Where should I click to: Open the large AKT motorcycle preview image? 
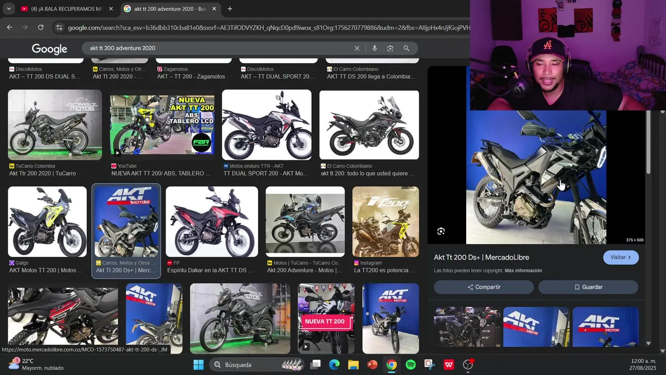(x=536, y=177)
